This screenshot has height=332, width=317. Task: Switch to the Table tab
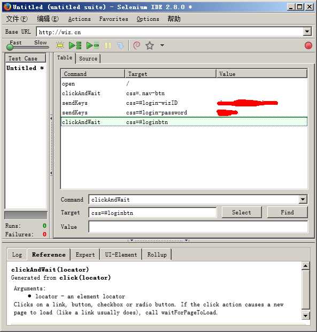coord(65,58)
